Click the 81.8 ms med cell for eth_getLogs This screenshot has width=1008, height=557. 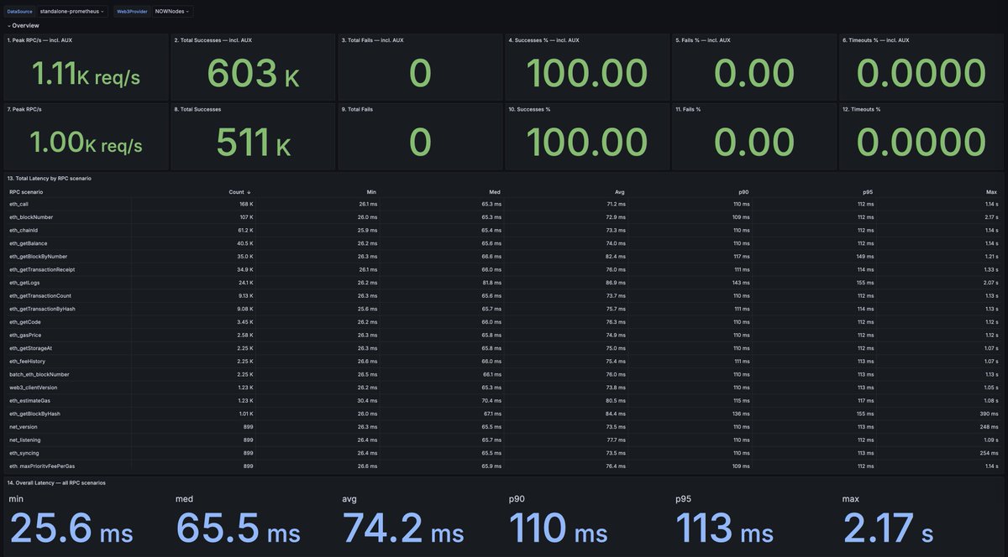coord(491,283)
